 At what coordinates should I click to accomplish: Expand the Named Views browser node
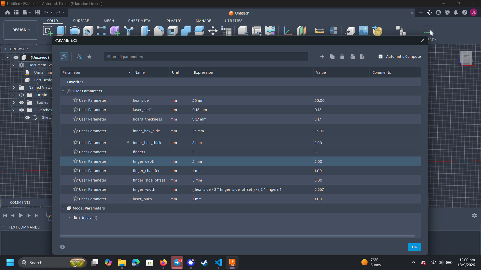click(14, 87)
